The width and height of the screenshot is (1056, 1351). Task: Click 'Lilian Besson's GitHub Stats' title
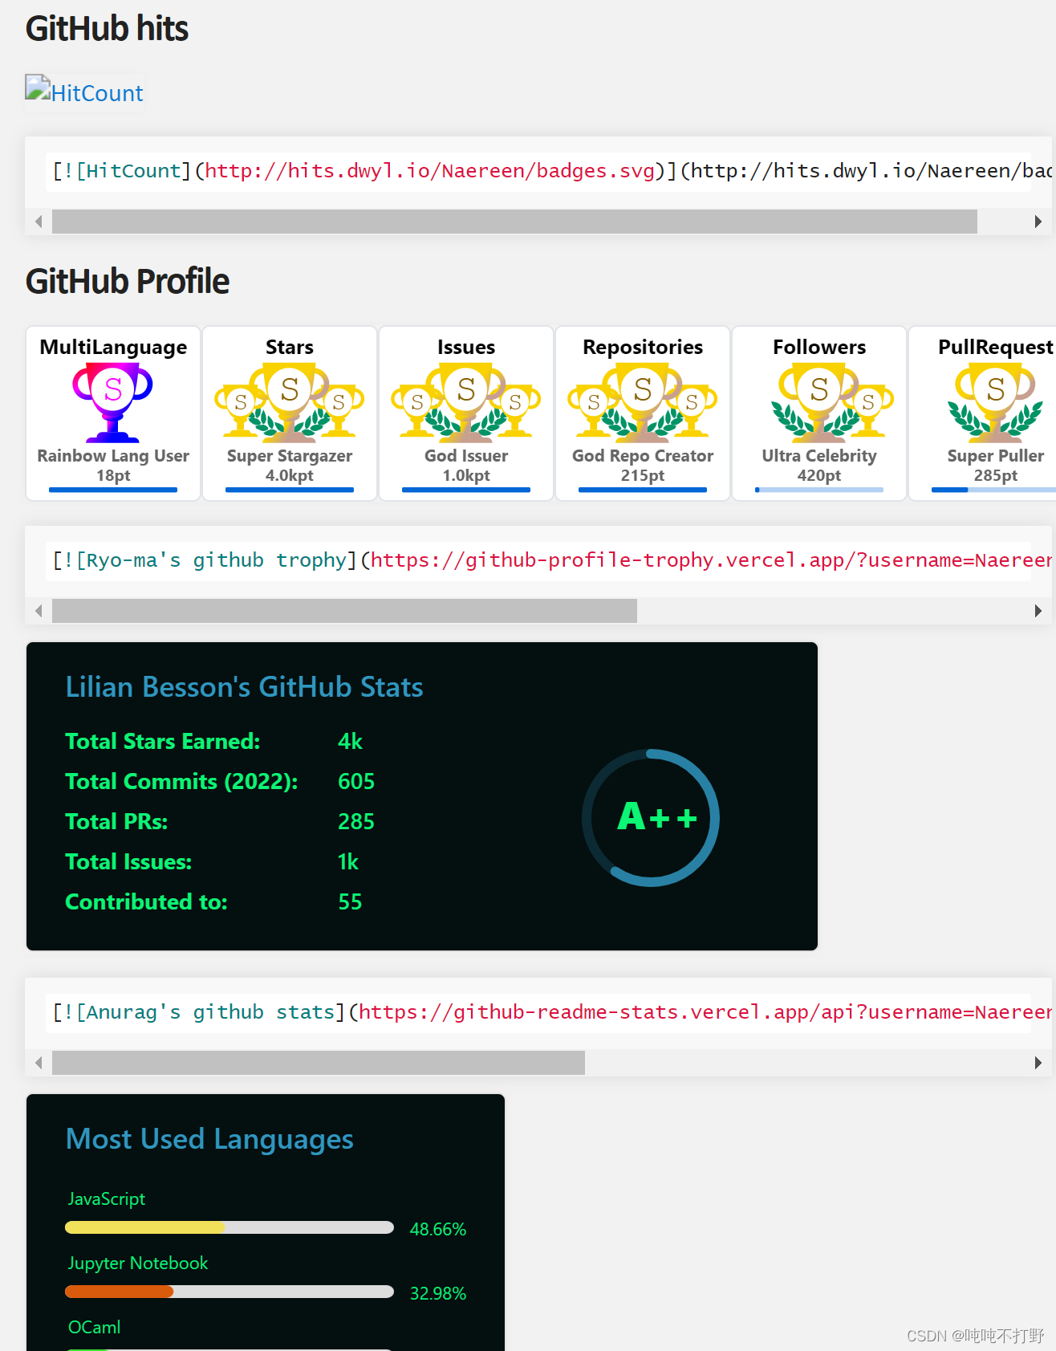tap(245, 687)
